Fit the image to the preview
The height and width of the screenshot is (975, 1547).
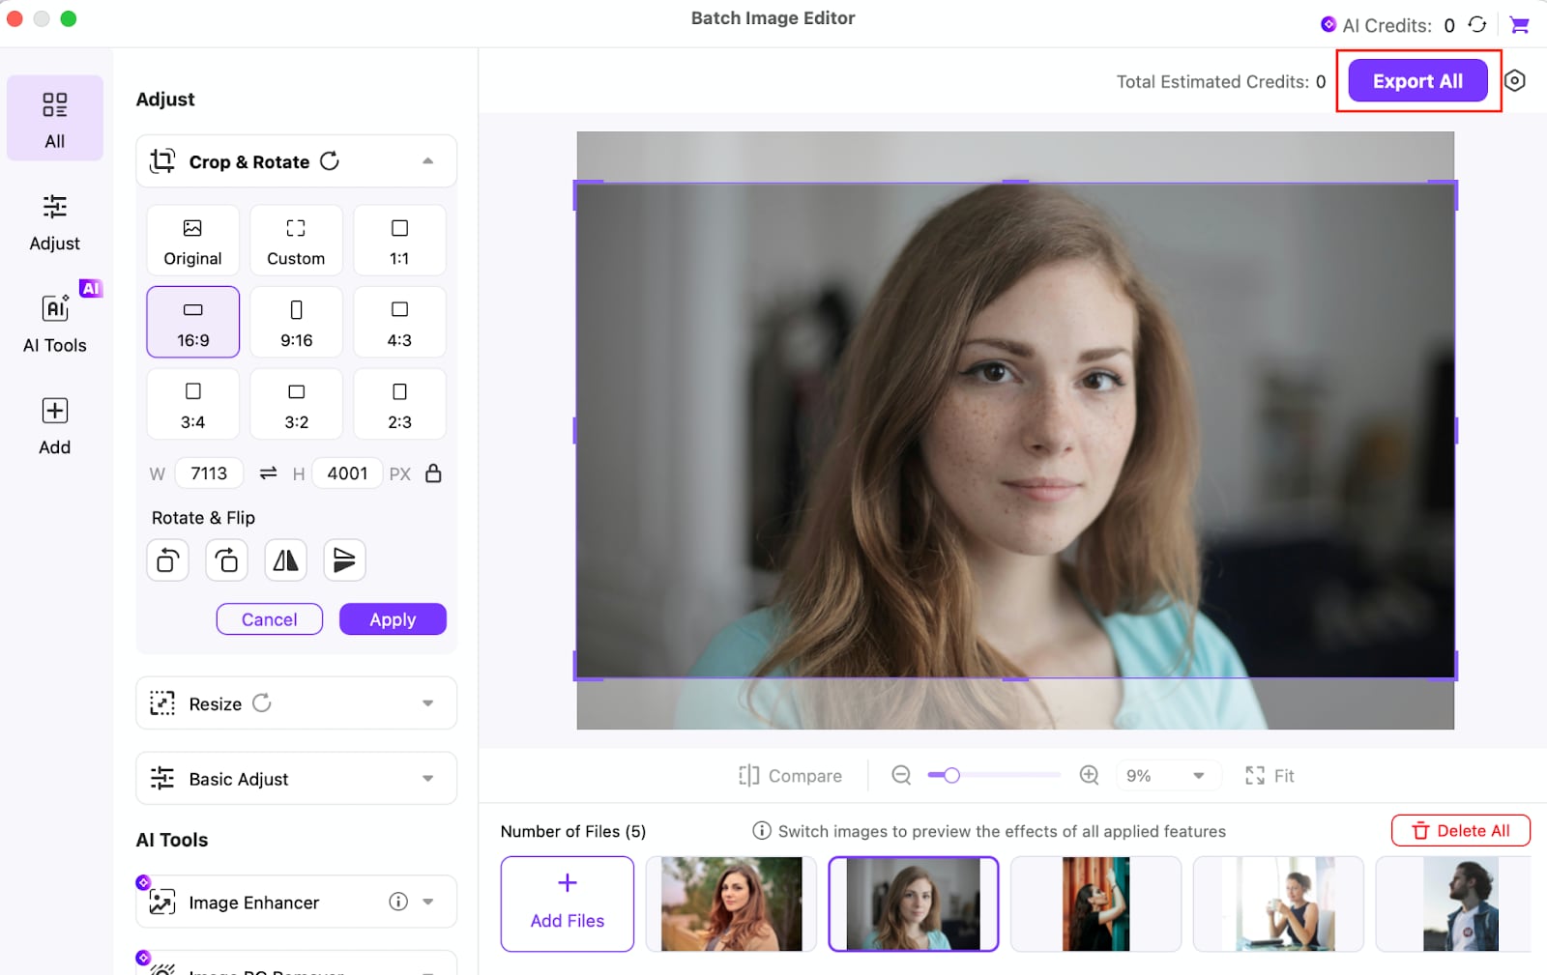(1270, 776)
